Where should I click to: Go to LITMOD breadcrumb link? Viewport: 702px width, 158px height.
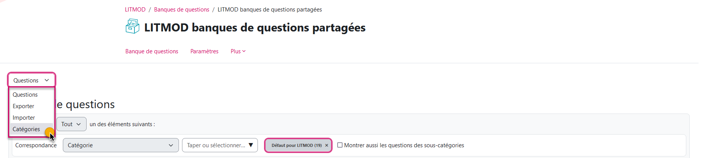coord(135,10)
